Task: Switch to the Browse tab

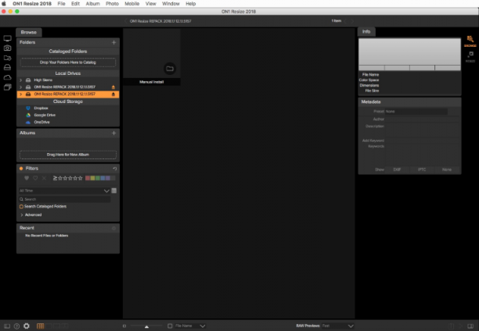Action: coord(29,32)
